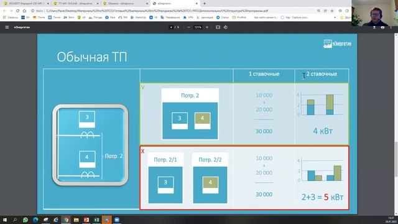Open the browser home page

click(24, 11)
